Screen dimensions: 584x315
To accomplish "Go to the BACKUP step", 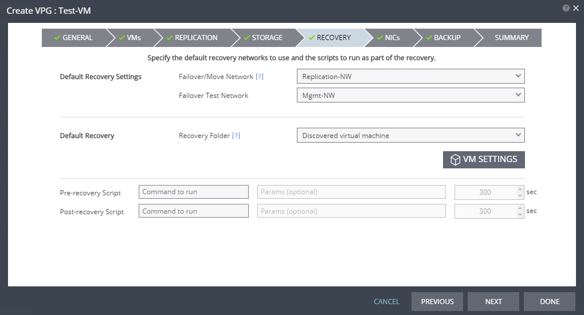I will point(444,38).
